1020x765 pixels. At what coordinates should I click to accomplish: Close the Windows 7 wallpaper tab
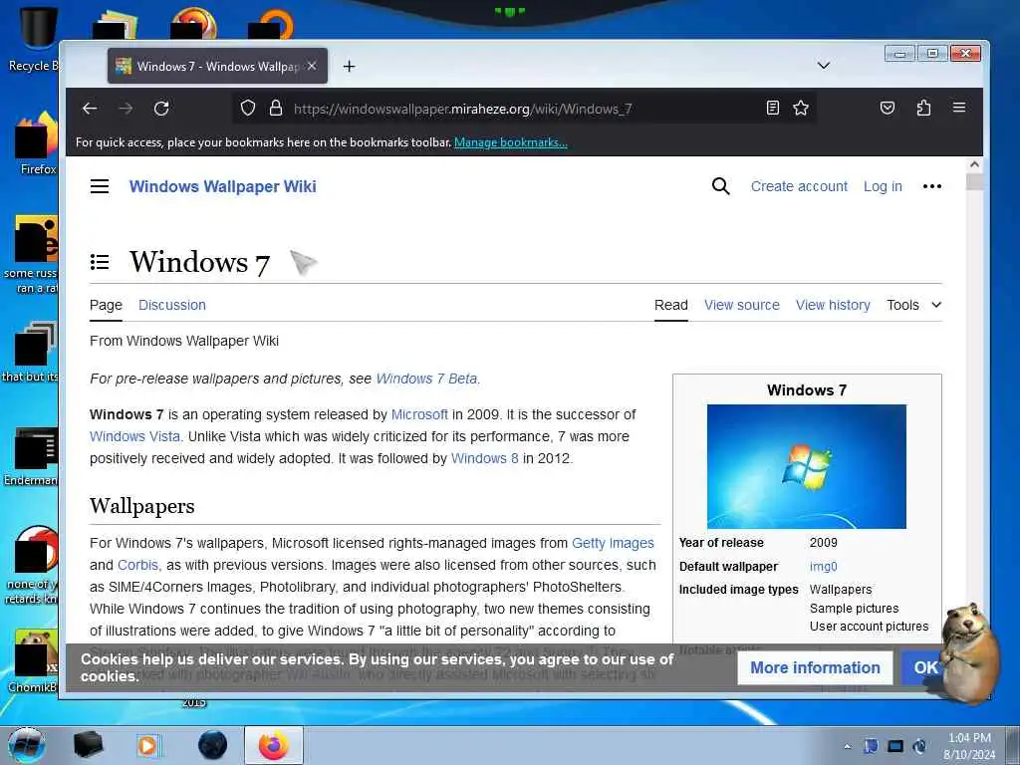[x=312, y=66]
